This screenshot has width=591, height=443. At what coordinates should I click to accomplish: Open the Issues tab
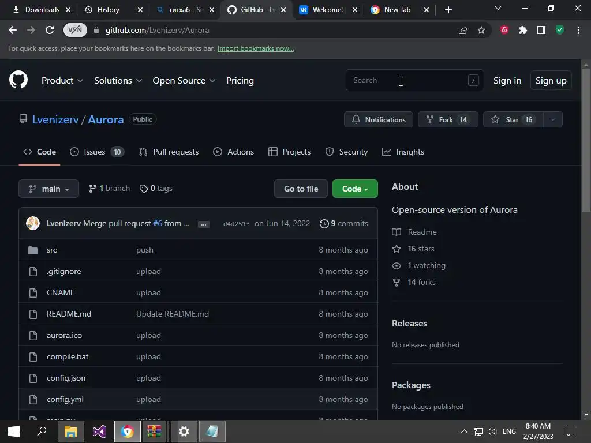pyautogui.click(x=97, y=152)
